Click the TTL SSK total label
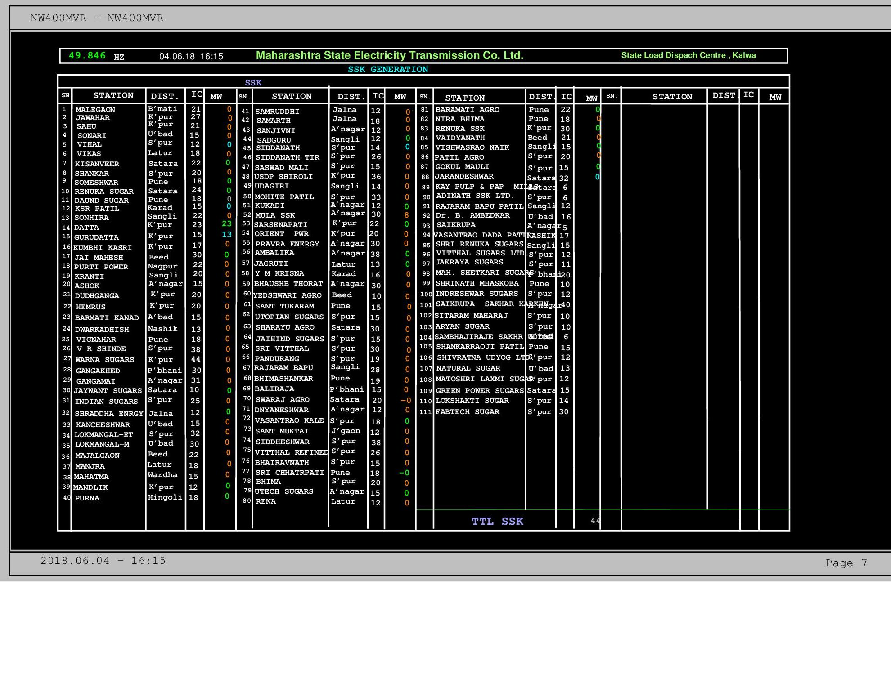 pos(497,521)
